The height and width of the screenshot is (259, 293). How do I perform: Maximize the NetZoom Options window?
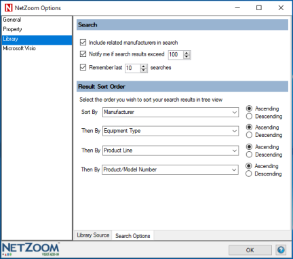click(259, 8)
